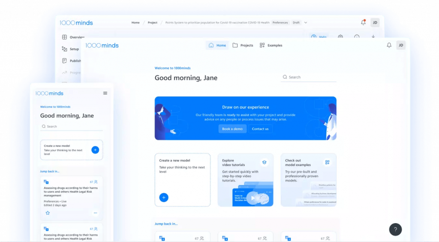Image resolution: width=439 pixels, height=242 pixels.
Task: Open more options on first mobile project card
Action: pyautogui.click(x=96, y=213)
